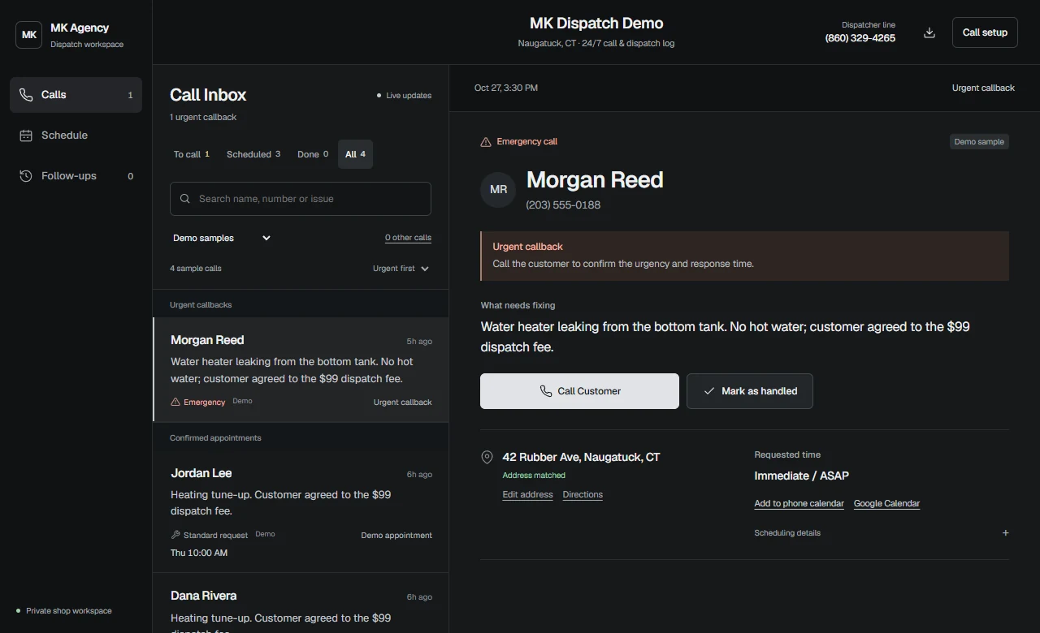
Task: Mark the call as handled
Action: [750, 391]
